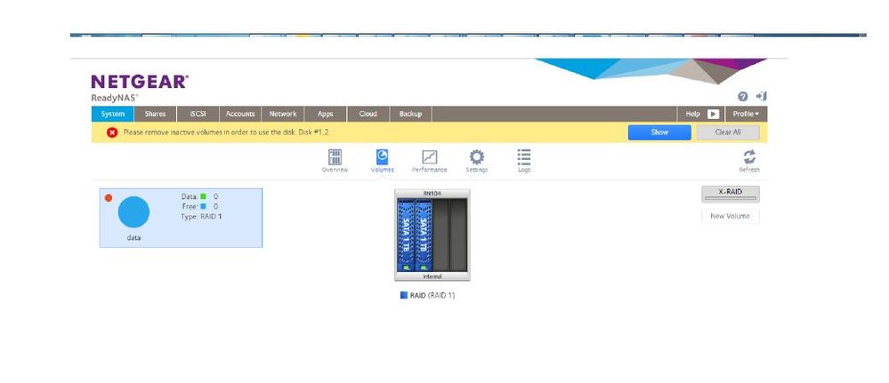Screen dimensions: 889x383
Task: Click the blue RAID legend swatch
Action: (404, 295)
